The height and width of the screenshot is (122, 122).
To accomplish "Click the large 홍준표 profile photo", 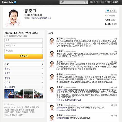I will [x=13, y=18].
